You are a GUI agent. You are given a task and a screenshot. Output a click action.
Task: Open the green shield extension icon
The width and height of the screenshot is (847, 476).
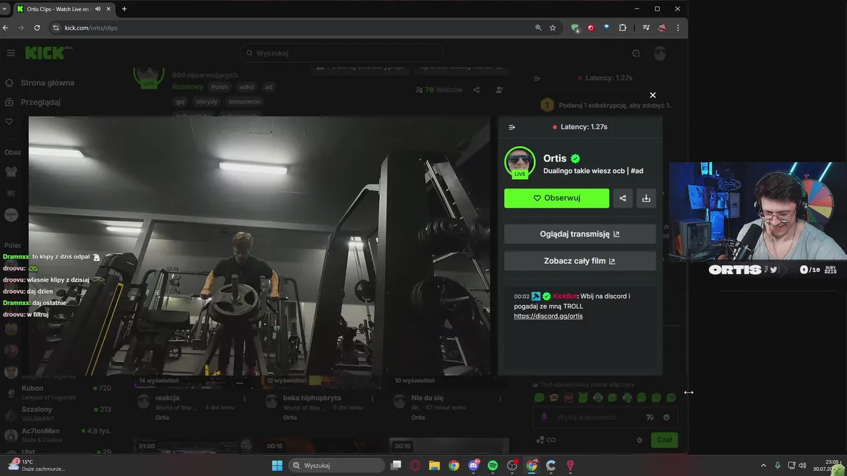point(575,28)
